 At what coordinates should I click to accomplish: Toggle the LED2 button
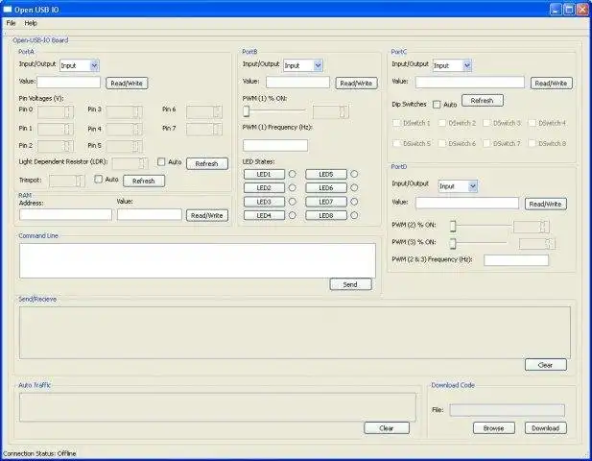264,188
